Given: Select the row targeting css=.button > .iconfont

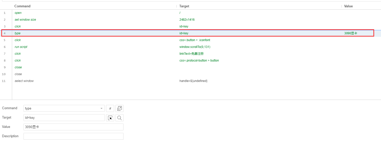Looking at the screenshot, I should pos(195,40).
